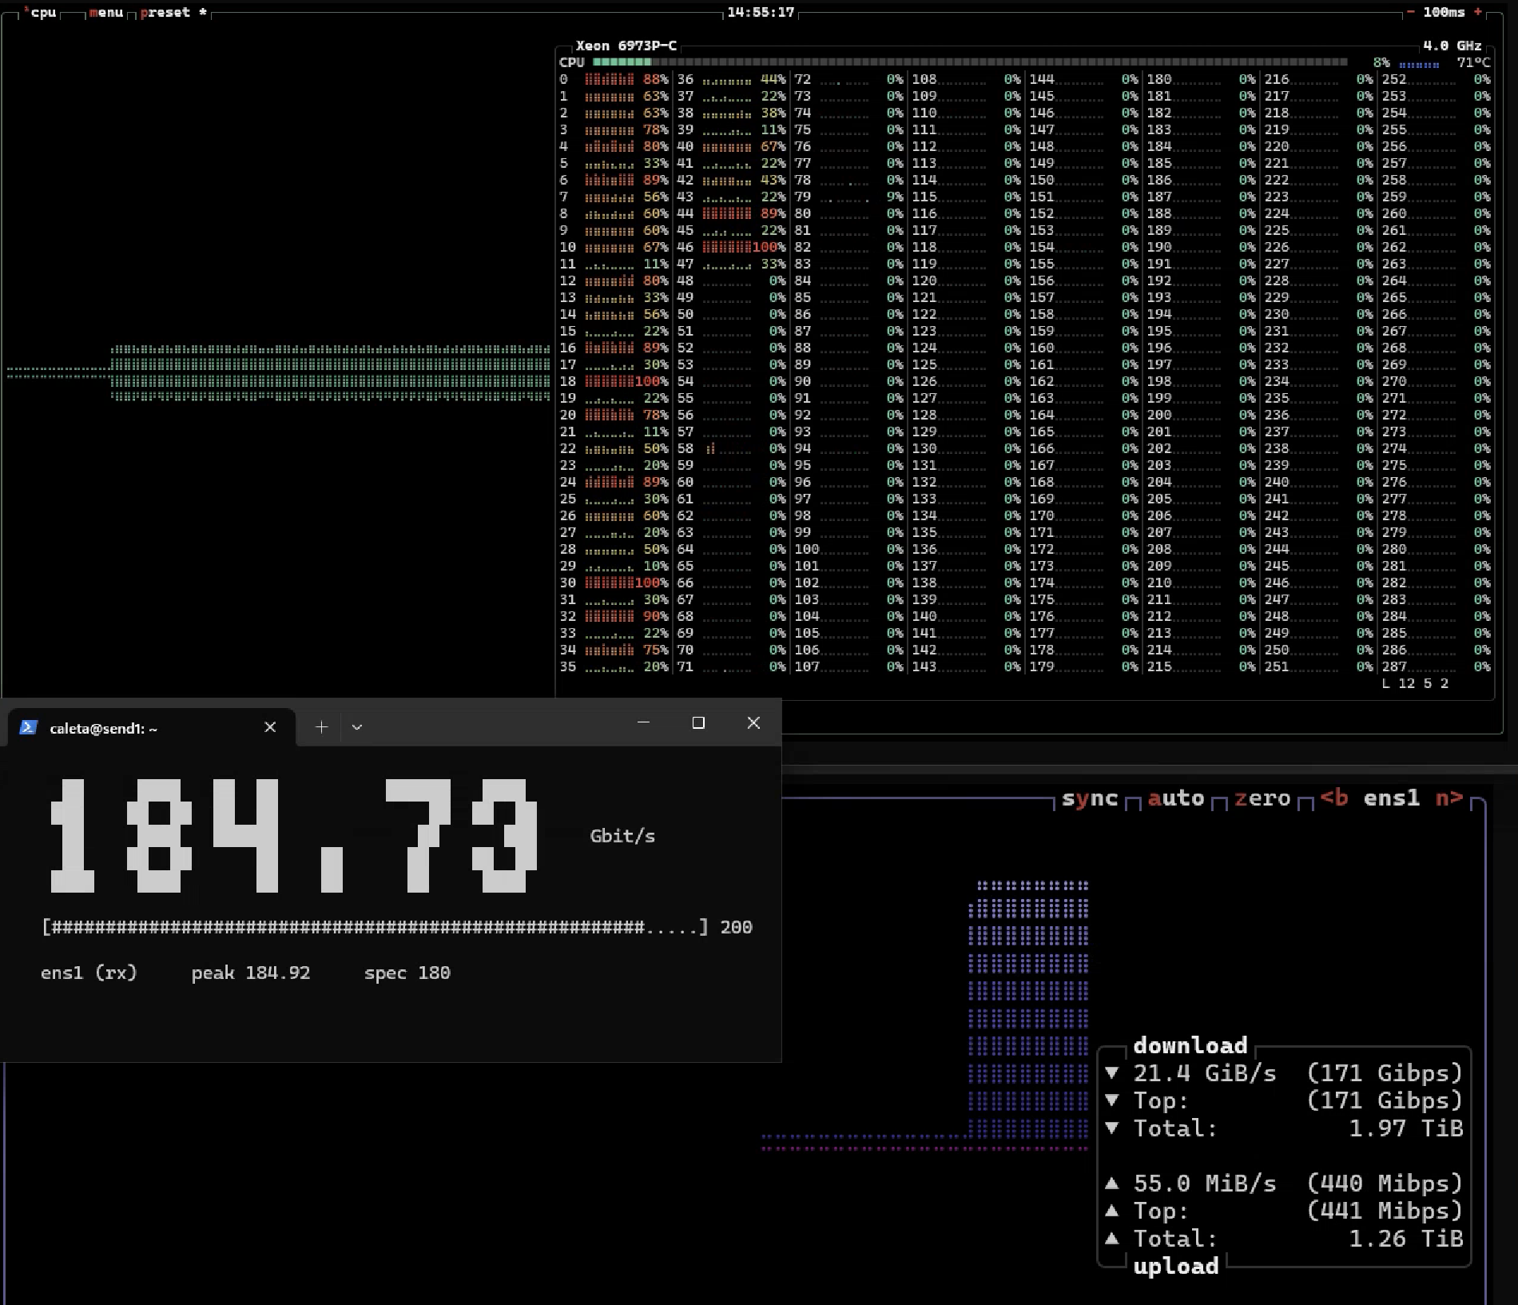Cycle the preset option in btop
Screen dimensions: 1518x1305
click(173, 12)
